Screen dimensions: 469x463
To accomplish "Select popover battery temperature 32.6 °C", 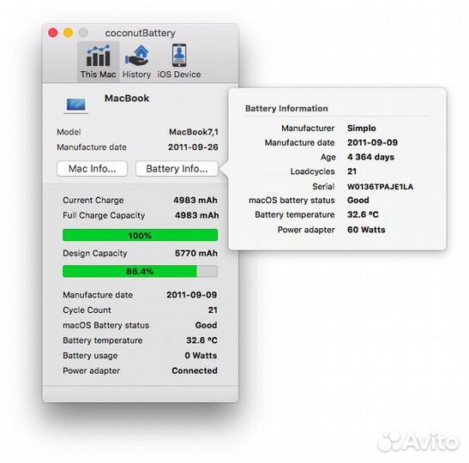I will tap(363, 214).
